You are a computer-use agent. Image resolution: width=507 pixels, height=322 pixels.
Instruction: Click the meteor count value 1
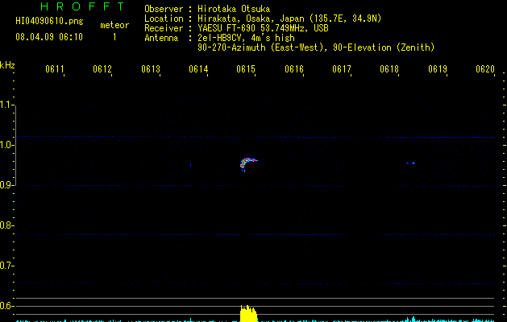[114, 37]
